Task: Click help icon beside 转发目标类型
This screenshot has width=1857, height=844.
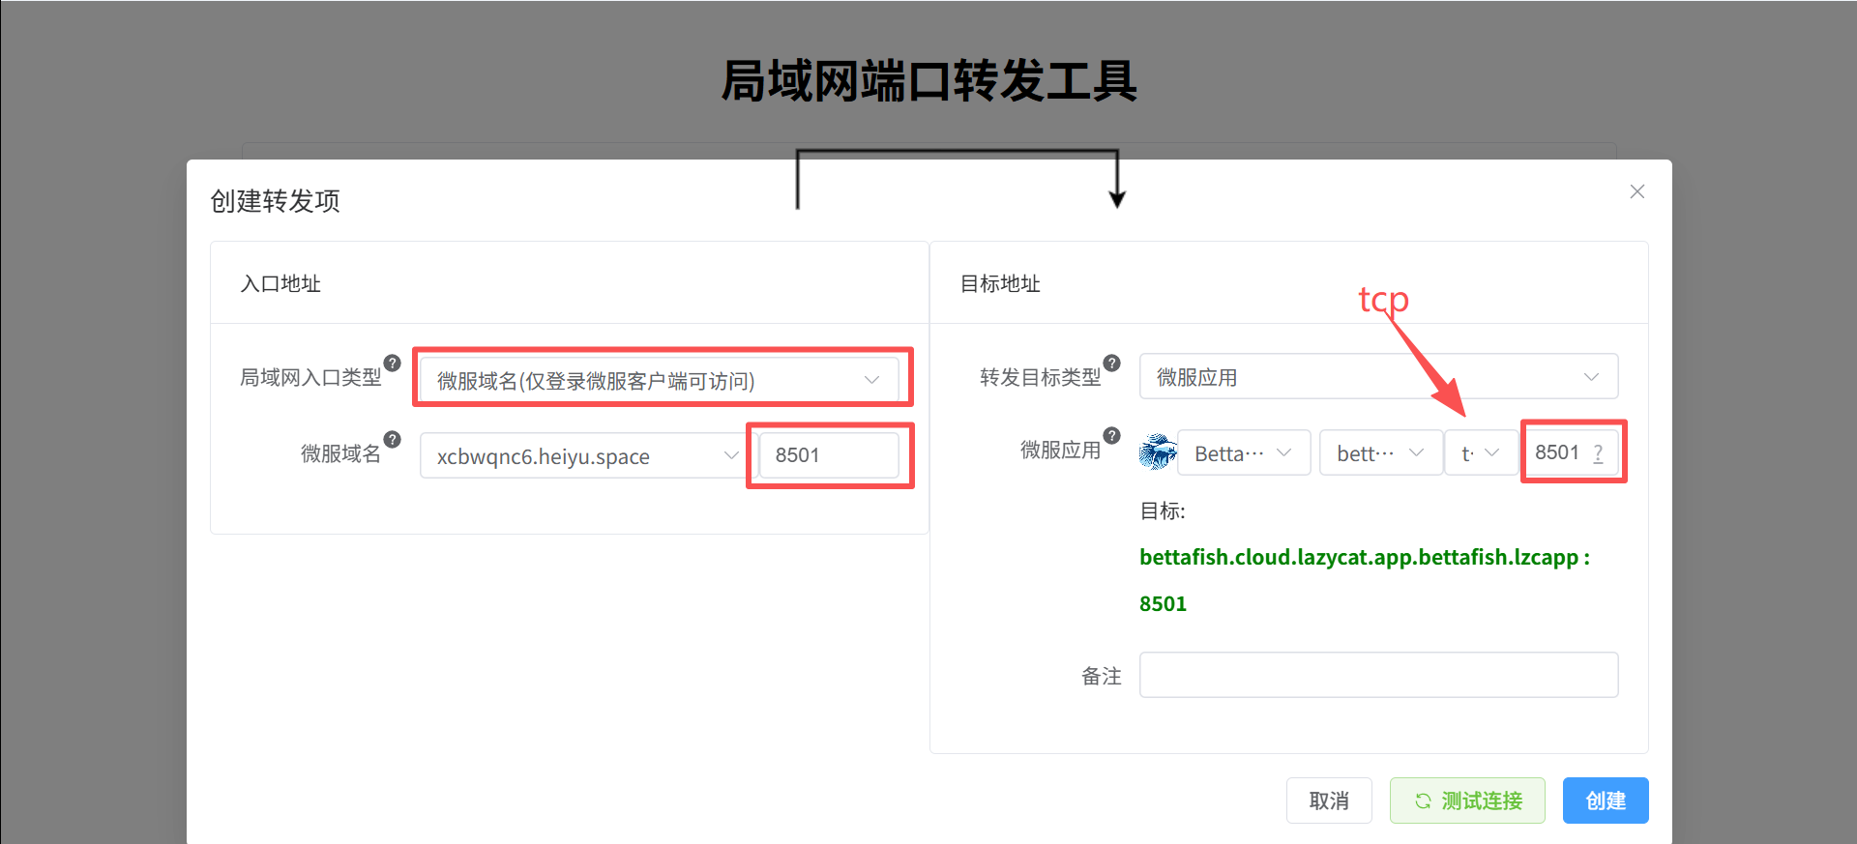Action: click(1112, 364)
